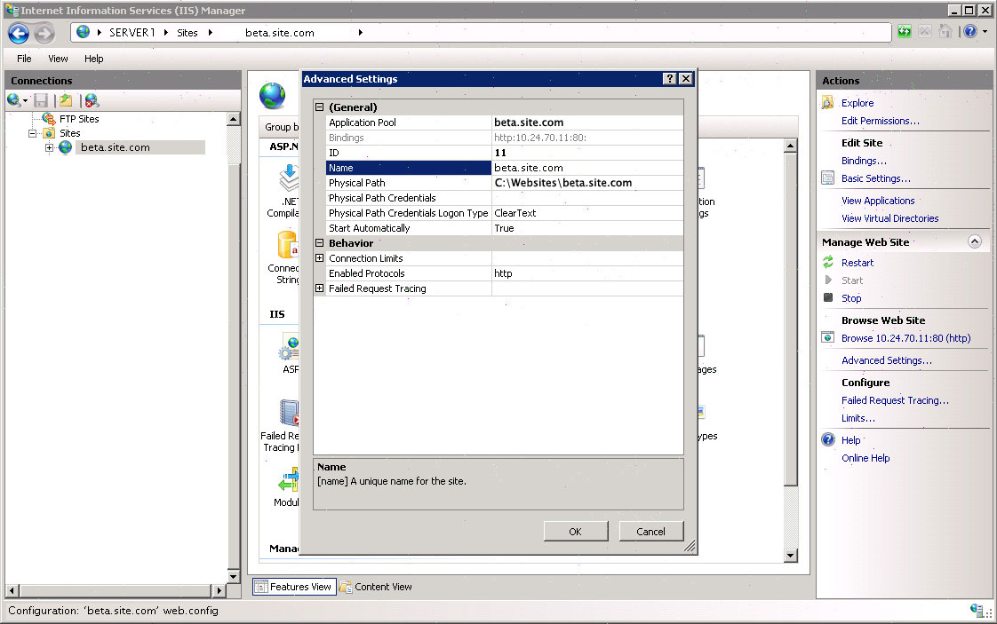
Task: Collapse the Behavior property group
Action: (x=320, y=243)
